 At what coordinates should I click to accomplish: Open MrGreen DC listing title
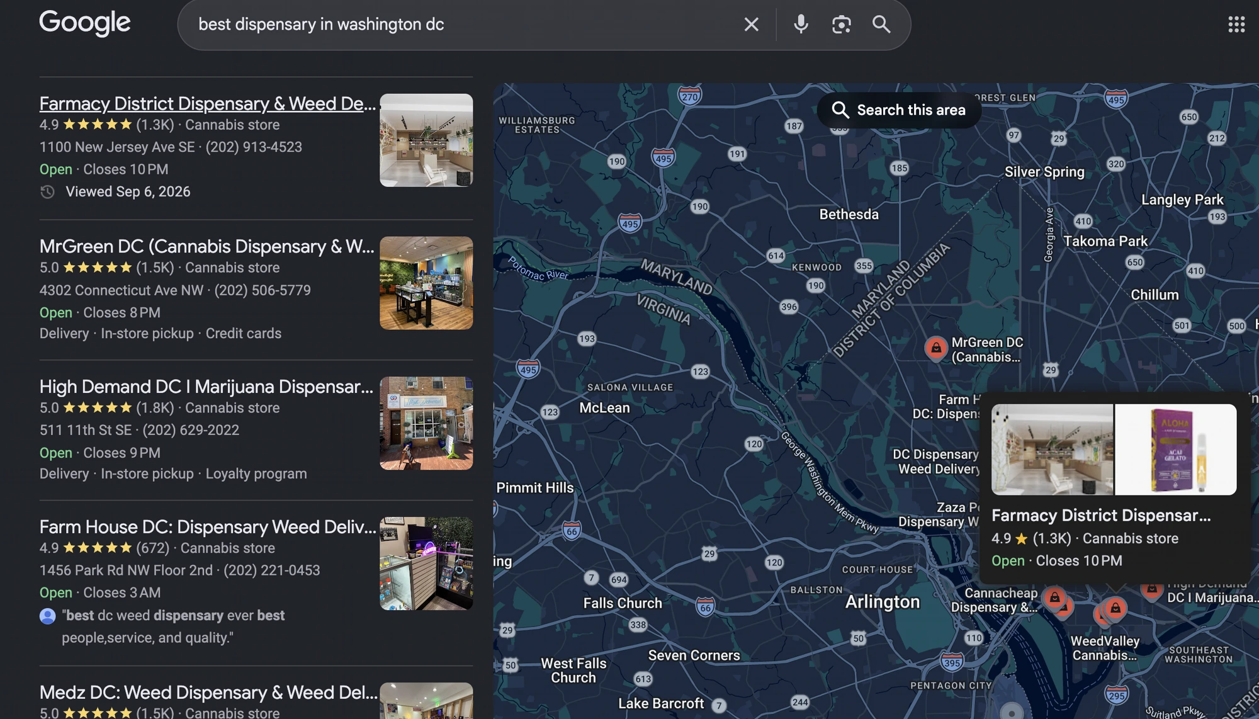[207, 246]
